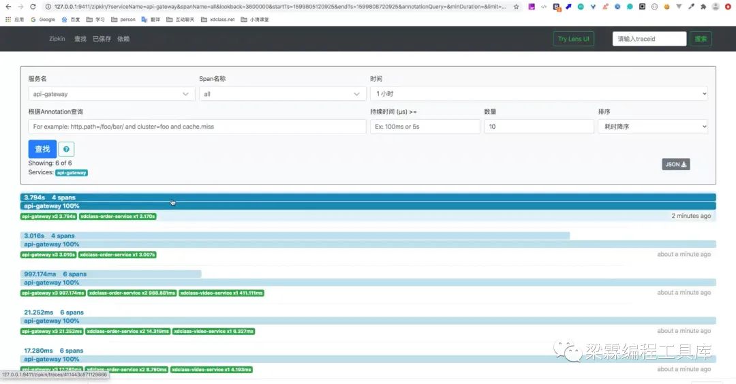Click the browser forward arrow
This screenshot has height=384, width=736.
20,7
